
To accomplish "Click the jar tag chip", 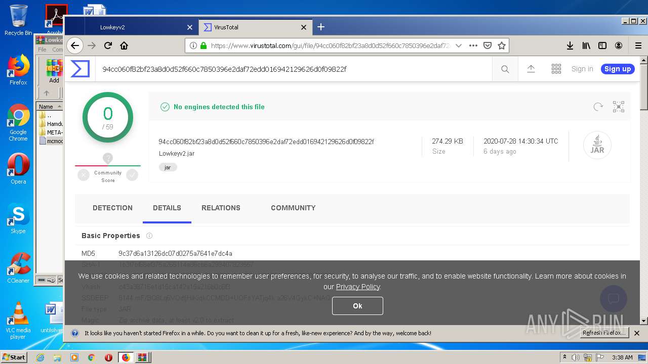I will 168,167.
